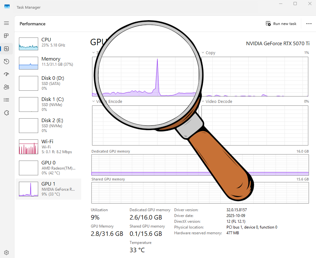Open the App history sidebar icon

coord(6,62)
